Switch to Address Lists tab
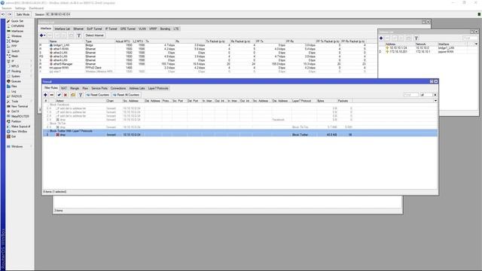This screenshot has width=482, height=271. click(137, 88)
